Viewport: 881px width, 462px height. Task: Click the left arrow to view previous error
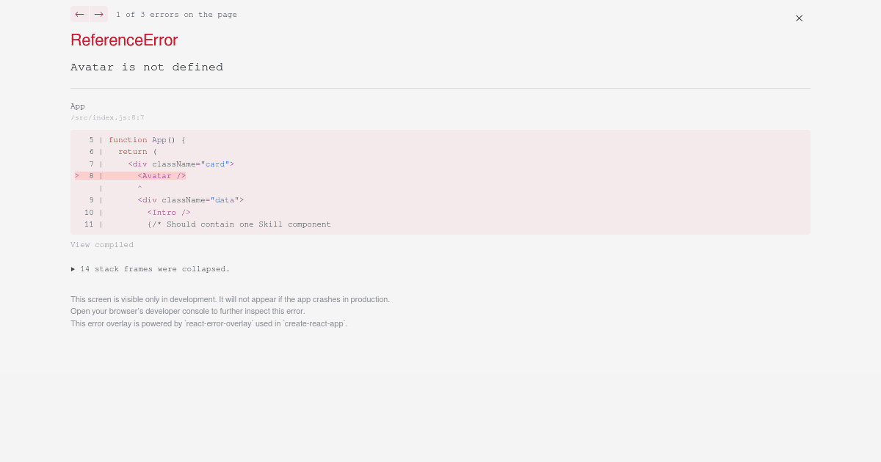point(79,14)
